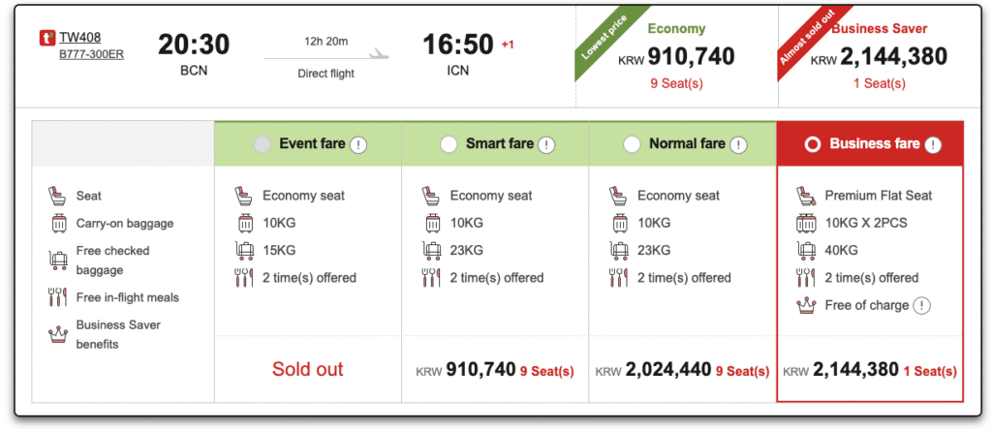The image size is (992, 429).
Task: Click 1 Seat(s) under Business Saver header
Action: click(x=879, y=83)
